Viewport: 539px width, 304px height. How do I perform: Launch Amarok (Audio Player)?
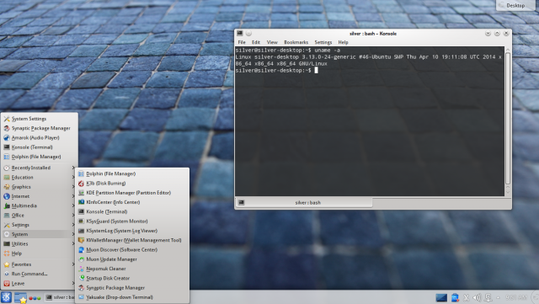pyautogui.click(x=40, y=138)
